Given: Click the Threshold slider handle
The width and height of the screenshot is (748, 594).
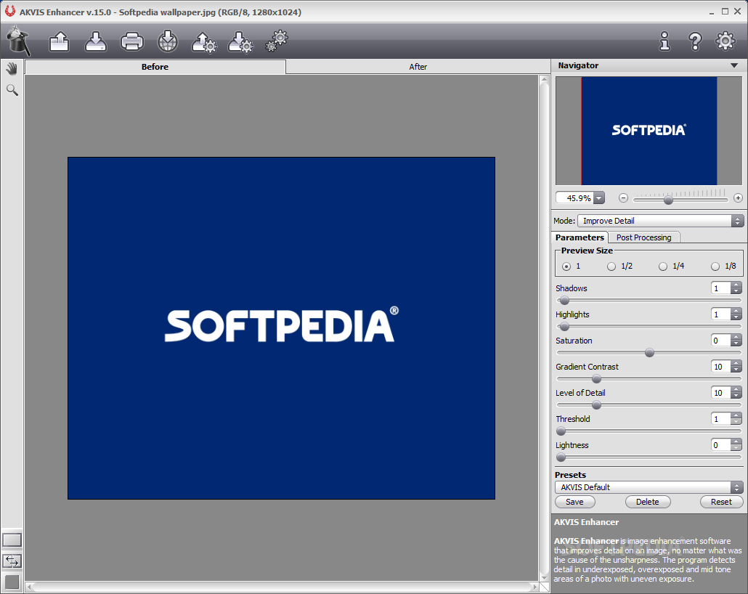Looking at the screenshot, I should click(x=561, y=431).
